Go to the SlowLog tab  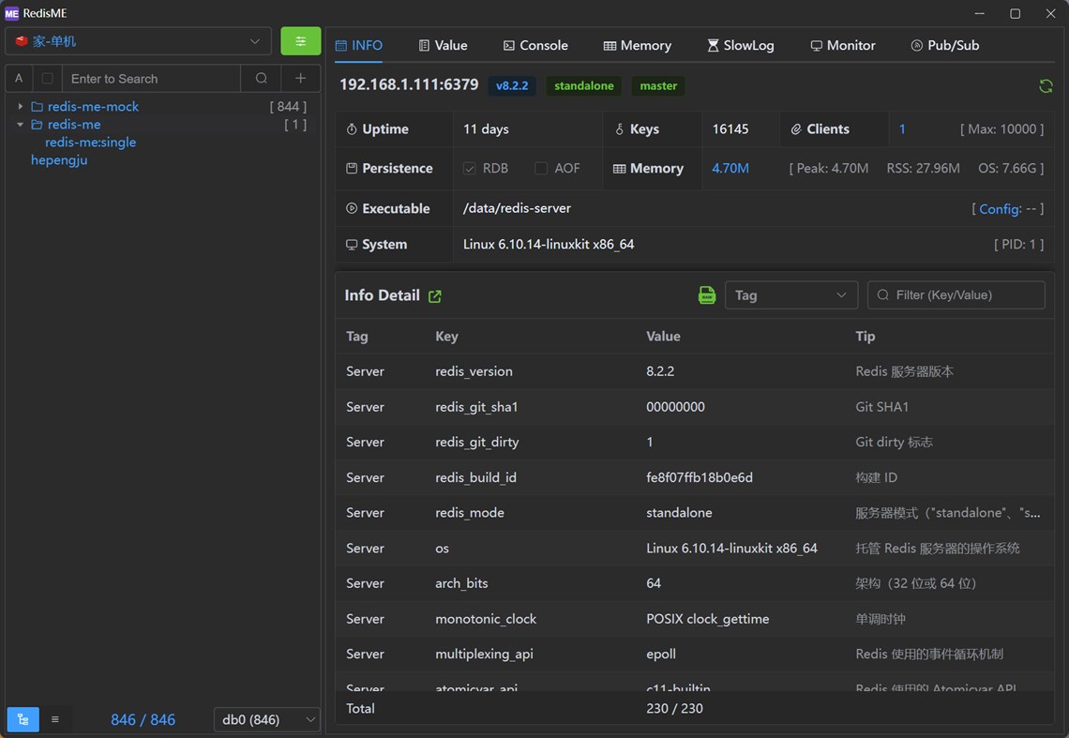[741, 45]
